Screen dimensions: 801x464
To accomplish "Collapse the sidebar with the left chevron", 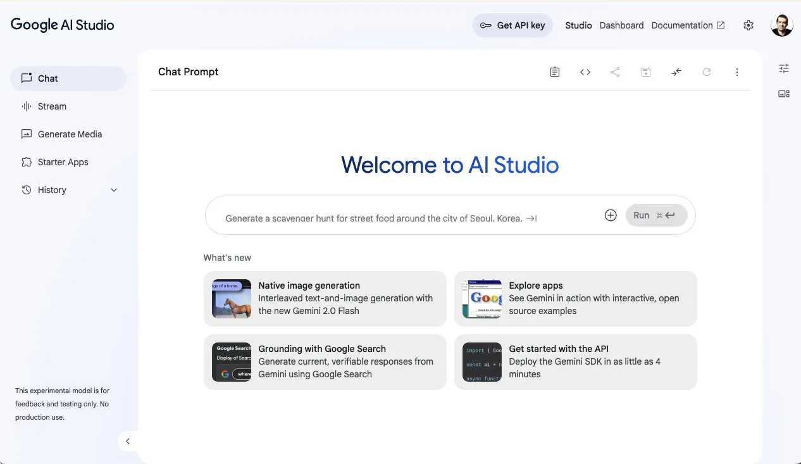I will click(128, 441).
